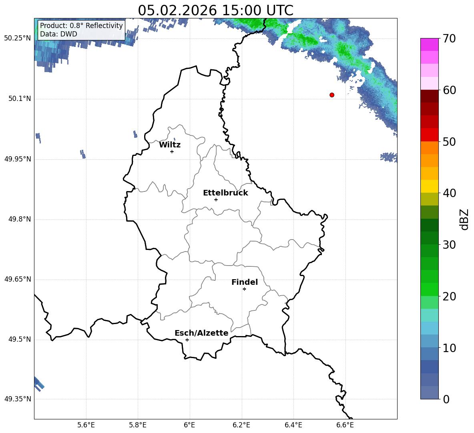Click the 49.65°N latitude label
This screenshot has height=433, width=474.
coord(18,279)
